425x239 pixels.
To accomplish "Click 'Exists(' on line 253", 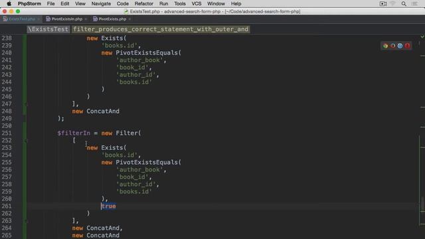I will pyautogui.click(x=114, y=147).
